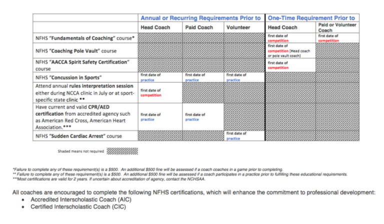Image resolution: width=384 pixels, height=224 pixels.
Task: Click the Paid Coach column heading
Action: point(198,27)
